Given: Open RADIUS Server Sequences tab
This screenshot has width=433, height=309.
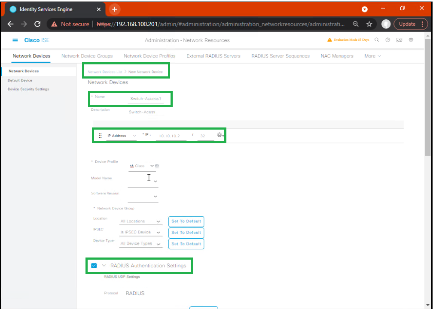Looking at the screenshot, I should [x=281, y=56].
